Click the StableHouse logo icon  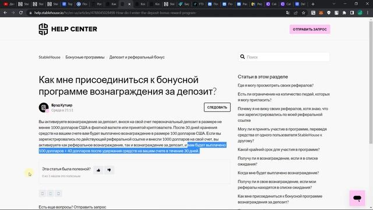tap(43, 29)
